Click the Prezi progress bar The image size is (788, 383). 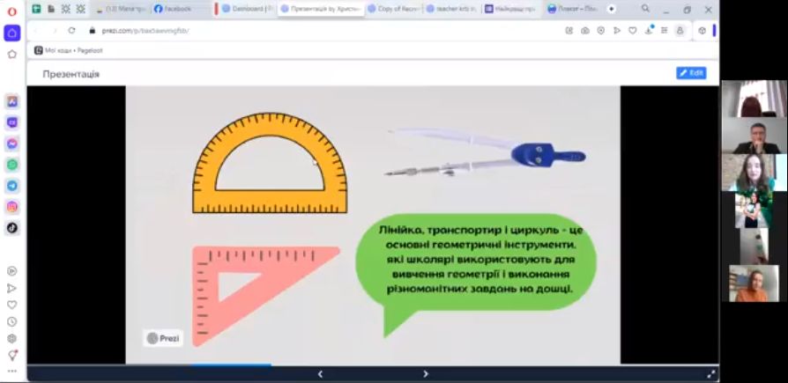tap(373, 365)
